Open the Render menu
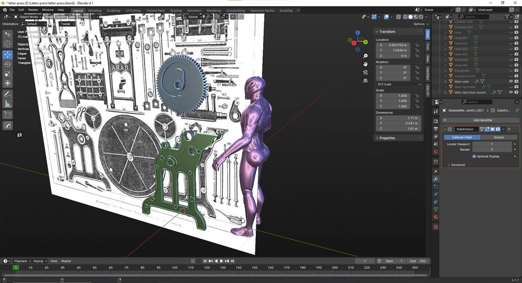 [33, 10]
